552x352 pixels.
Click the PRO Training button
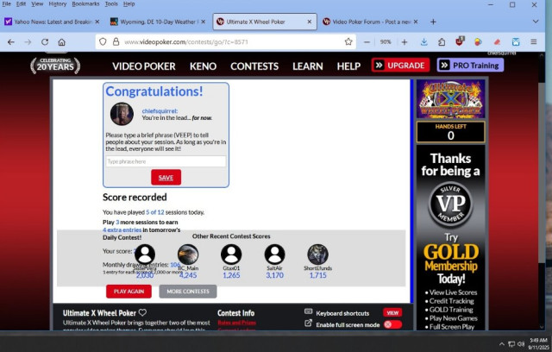pyautogui.click(x=470, y=65)
